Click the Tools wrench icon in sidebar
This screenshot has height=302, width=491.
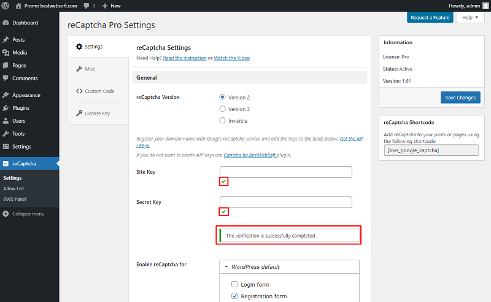6,133
